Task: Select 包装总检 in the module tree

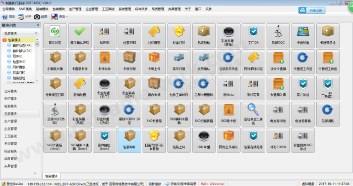Action: click(19, 78)
